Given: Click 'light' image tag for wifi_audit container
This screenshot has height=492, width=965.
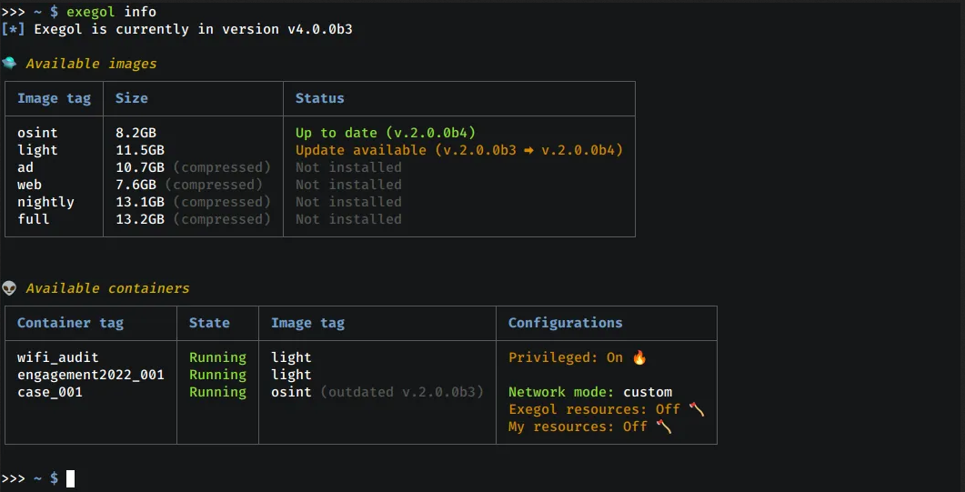Looking at the screenshot, I should click(291, 357).
